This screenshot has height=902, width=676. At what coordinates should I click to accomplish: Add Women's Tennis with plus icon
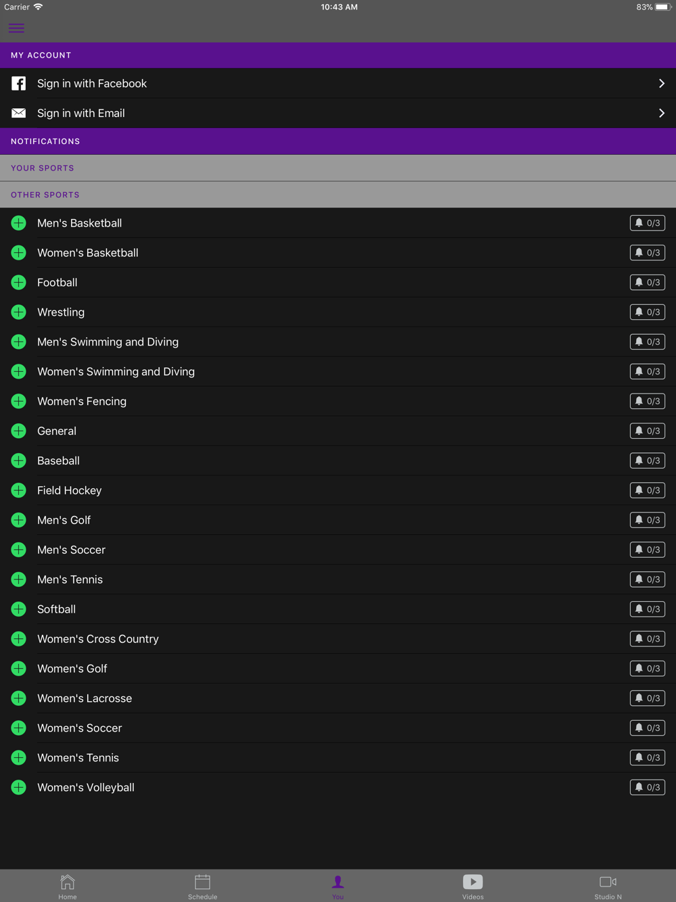[19, 759]
